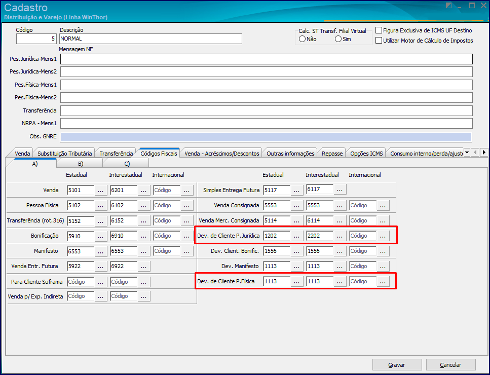Go to Outras informações tab
This screenshot has height=375, width=490.
(x=290, y=154)
